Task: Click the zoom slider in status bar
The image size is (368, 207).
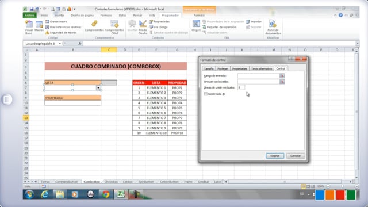Action: pyautogui.click(x=343, y=186)
